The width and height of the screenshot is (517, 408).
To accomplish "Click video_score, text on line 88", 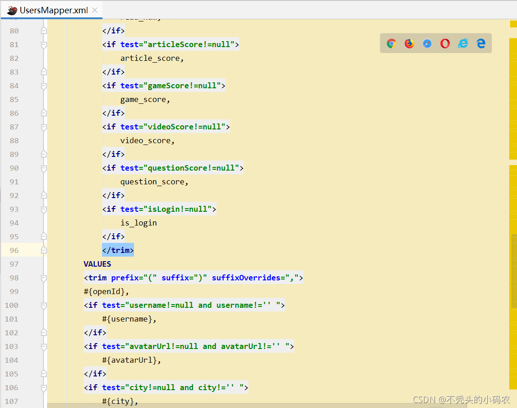I will pos(147,141).
